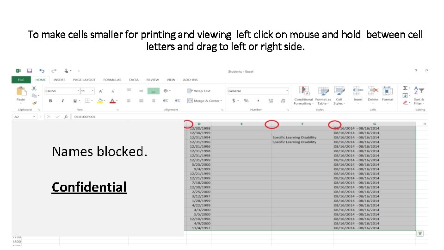Image resolution: width=444 pixels, height=250 pixels.
Task: Click the Touch/Mouse mode icon
Action: tap(66, 70)
